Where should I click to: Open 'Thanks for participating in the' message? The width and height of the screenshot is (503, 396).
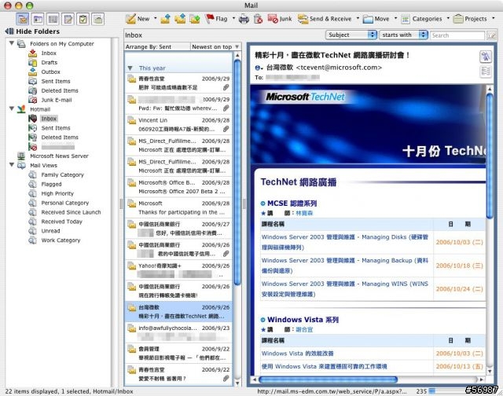(x=178, y=207)
